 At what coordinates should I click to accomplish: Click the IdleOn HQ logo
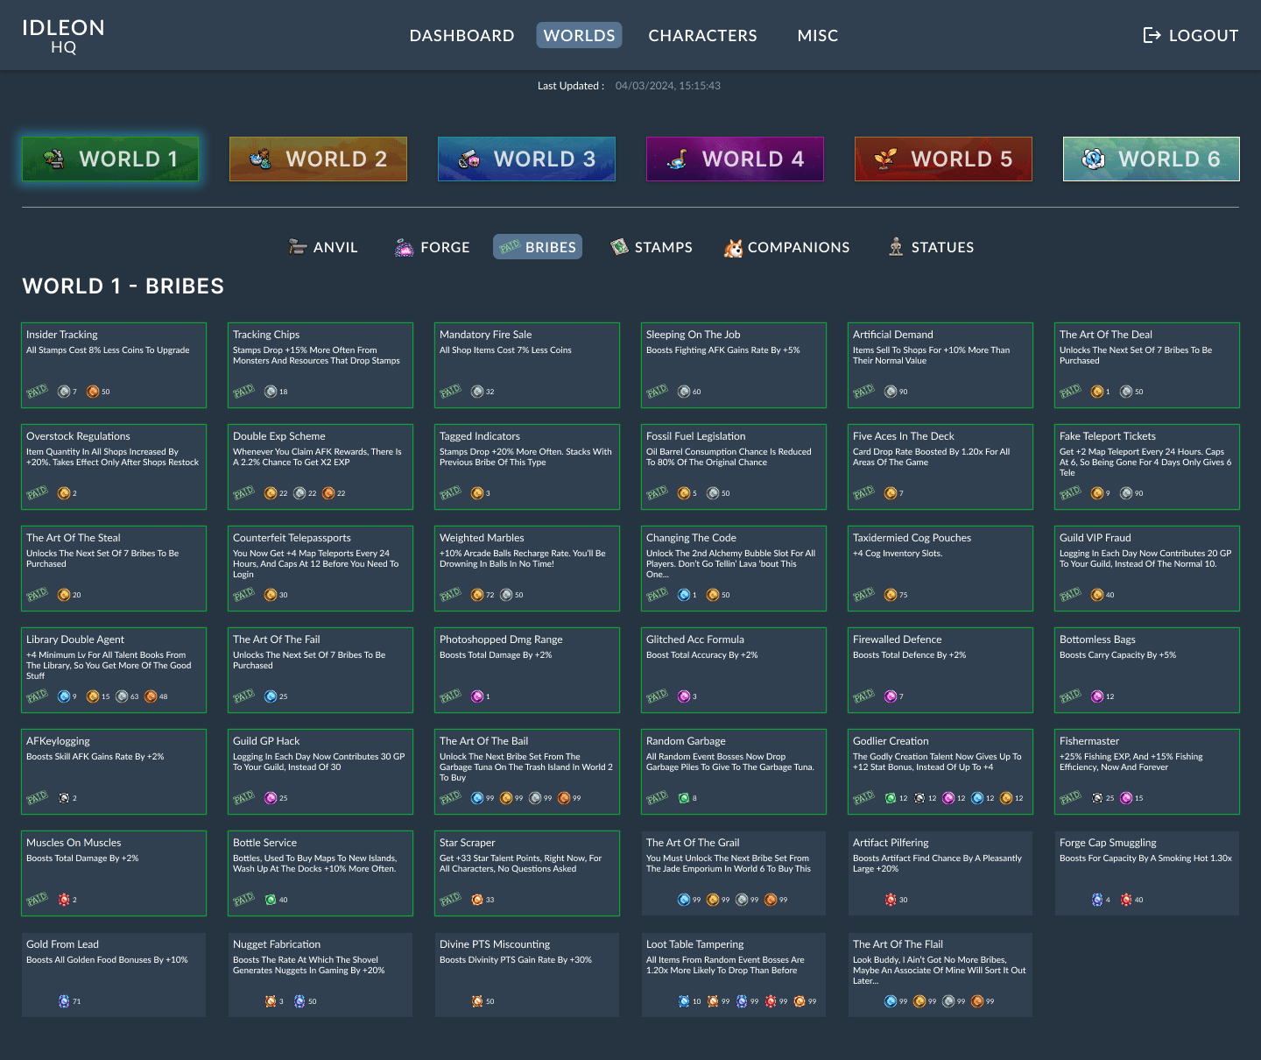[x=63, y=36]
